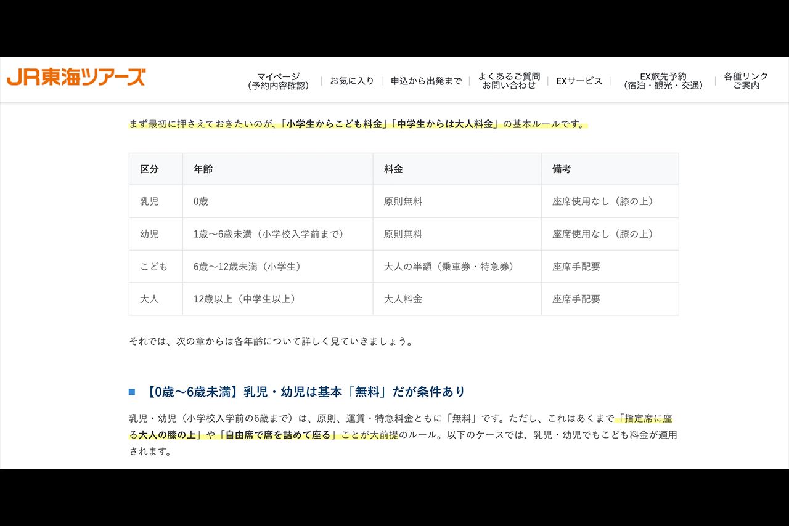Open 各種リンク ご案内 menu
The width and height of the screenshot is (789, 526).
click(x=746, y=81)
